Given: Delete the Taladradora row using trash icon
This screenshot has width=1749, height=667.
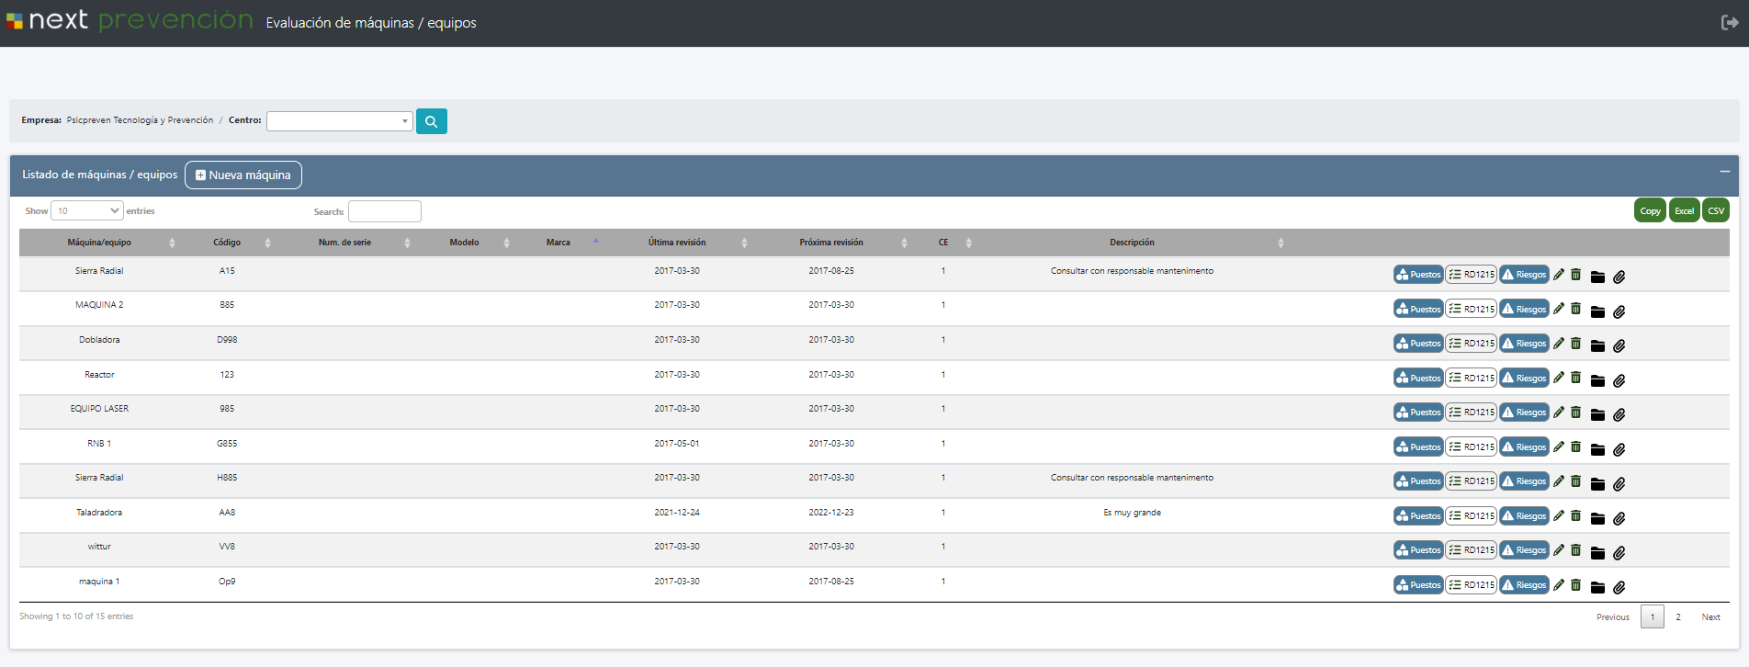Looking at the screenshot, I should pyautogui.click(x=1575, y=515).
